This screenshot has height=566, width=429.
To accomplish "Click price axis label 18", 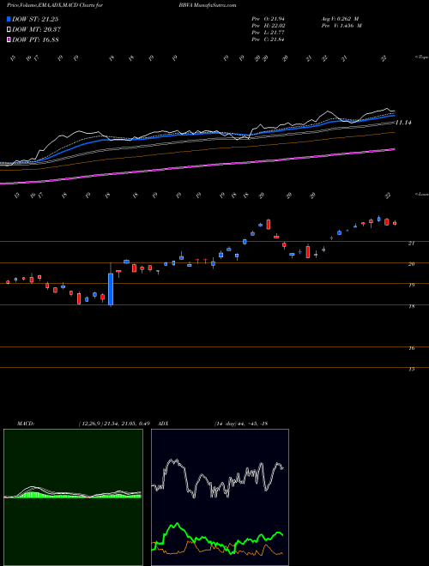I will pyautogui.click(x=411, y=306).
